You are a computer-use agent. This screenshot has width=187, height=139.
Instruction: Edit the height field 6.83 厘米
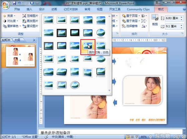pyautogui.click(x=172, y=18)
